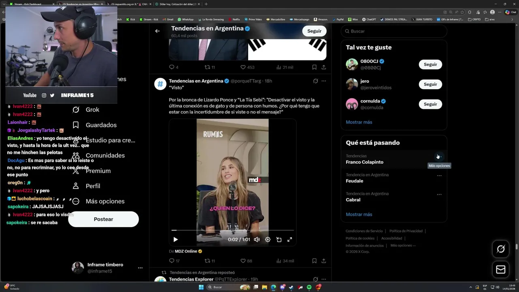Viewport: 519px width, 292px height.
Task: Open the CRIPTO bookmarks folder
Action: [x=474, y=19]
